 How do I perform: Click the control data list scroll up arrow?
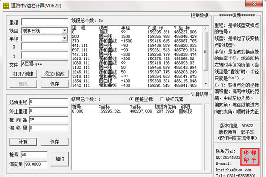(x=206, y=29)
